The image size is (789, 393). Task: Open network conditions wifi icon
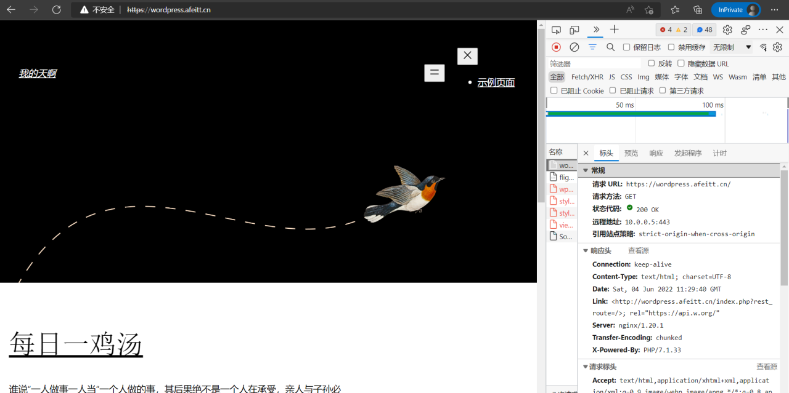pos(763,47)
